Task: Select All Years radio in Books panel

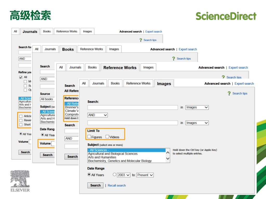Action: 43,135
